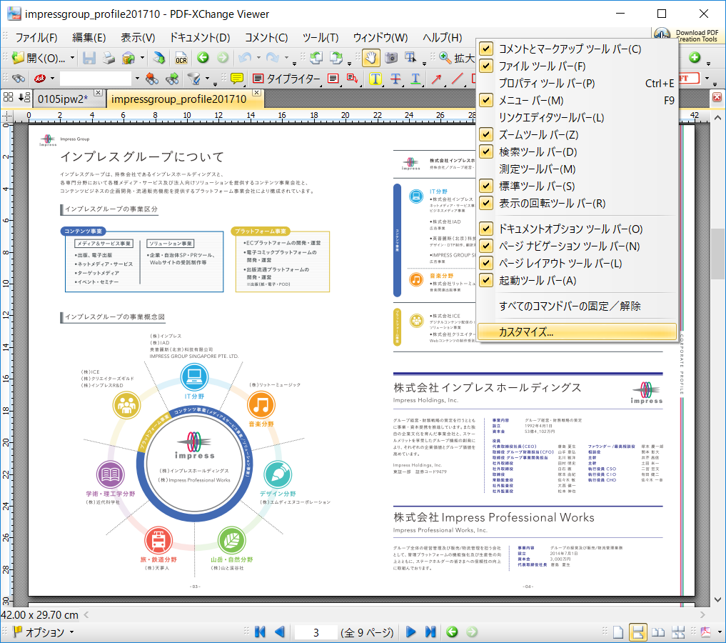
Task: Toggle メニュー バー(M) visibility
Action: pyautogui.click(x=578, y=101)
